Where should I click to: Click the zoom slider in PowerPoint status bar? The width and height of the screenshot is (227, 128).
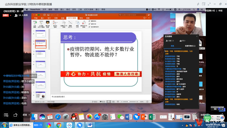coord(129,102)
